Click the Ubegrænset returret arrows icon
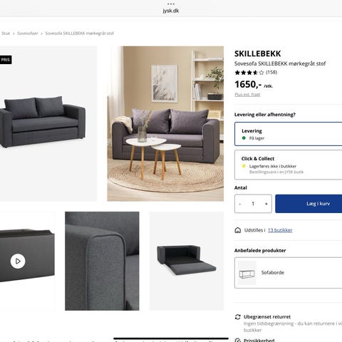Viewport: 342px width, 342px height. tap(238, 317)
